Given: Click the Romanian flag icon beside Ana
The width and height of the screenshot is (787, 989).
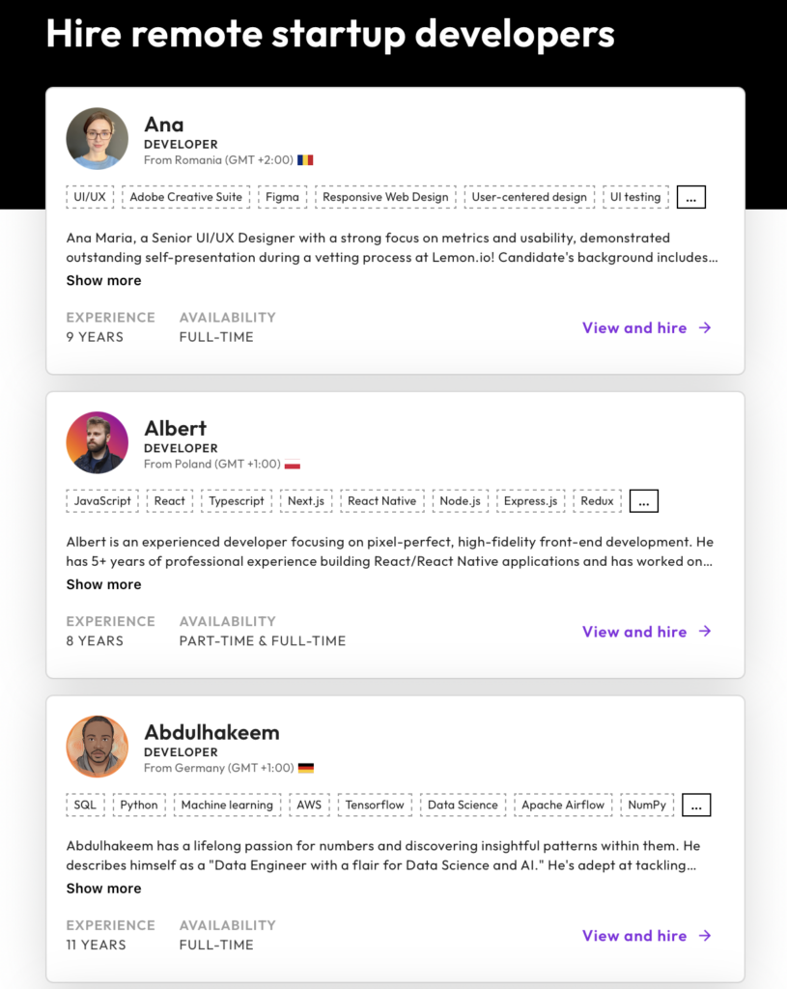Looking at the screenshot, I should [305, 160].
